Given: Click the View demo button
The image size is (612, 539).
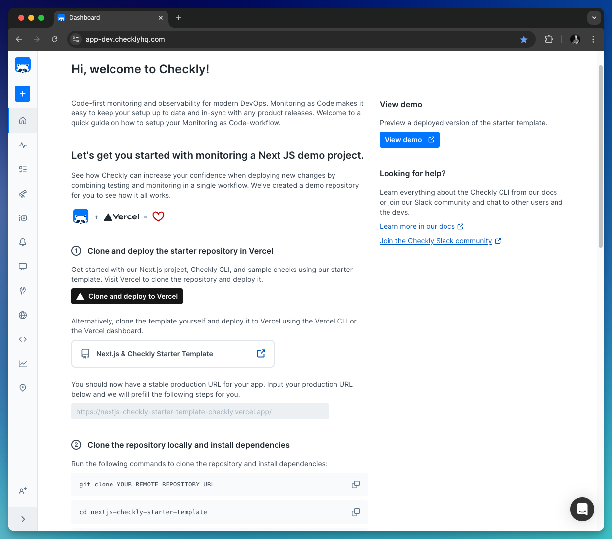Looking at the screenshot, I should (409, 140).
